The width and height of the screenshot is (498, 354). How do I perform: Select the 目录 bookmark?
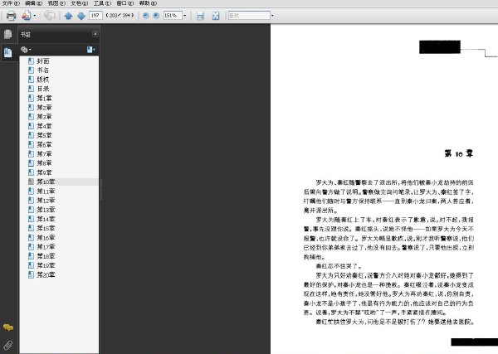pos(43,89)
